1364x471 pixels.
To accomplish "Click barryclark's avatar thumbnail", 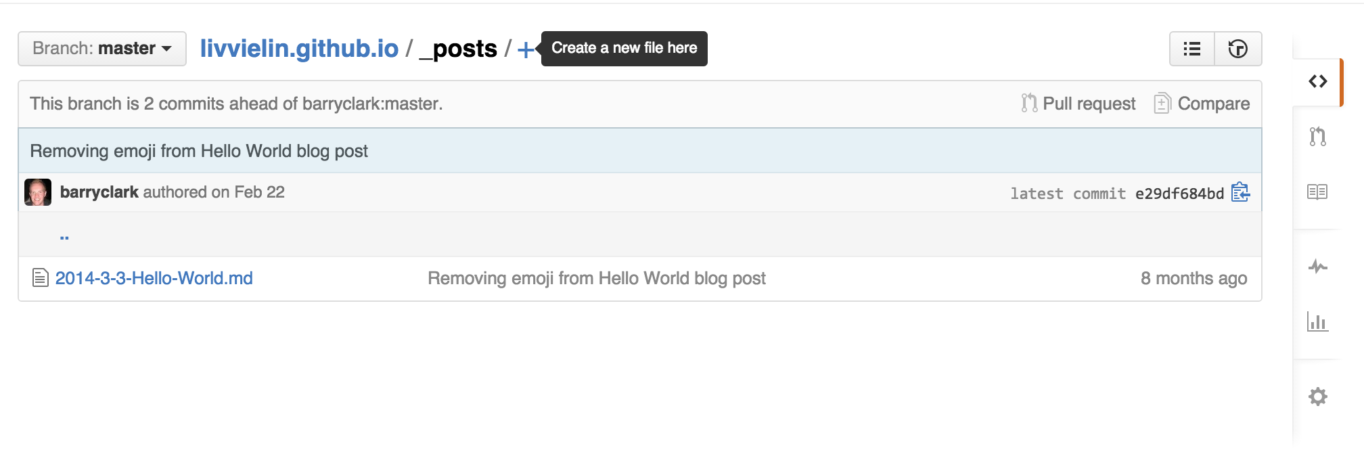I will [x=38, y=192].
